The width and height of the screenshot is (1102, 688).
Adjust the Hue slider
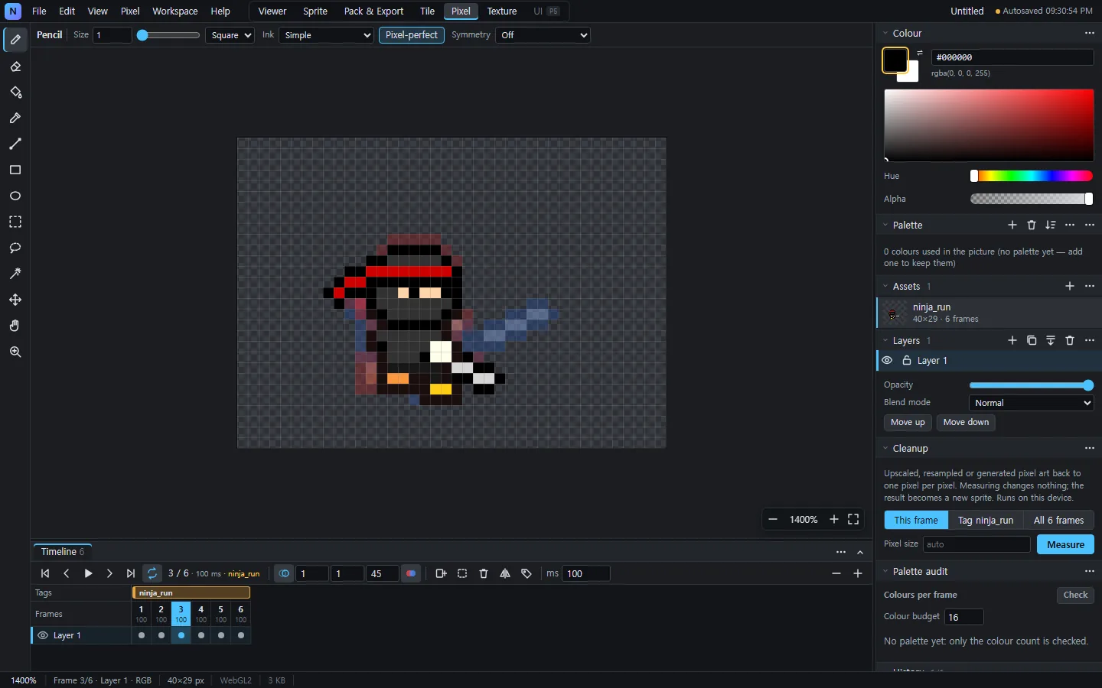(1032, 176)
